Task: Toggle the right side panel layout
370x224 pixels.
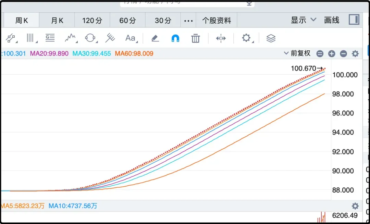Action: click(x=354, y=20)
